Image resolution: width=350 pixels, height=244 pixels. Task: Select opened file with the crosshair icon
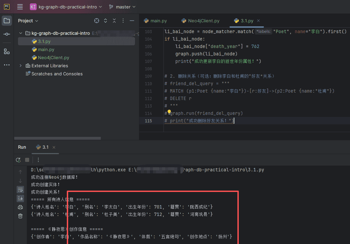click(x=97, y=21)
